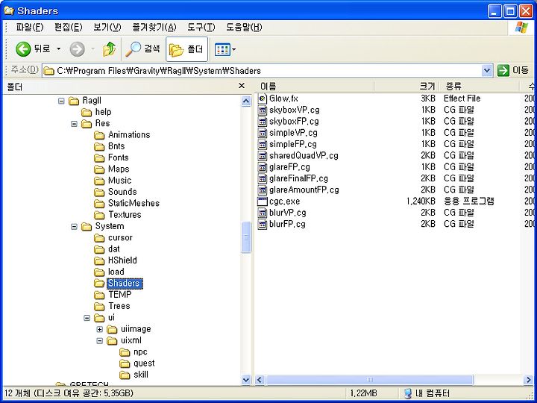Collapse the RagII tree node
This screenshot has width=537, height=403.
pyautogui.click(x=61, y=101)
